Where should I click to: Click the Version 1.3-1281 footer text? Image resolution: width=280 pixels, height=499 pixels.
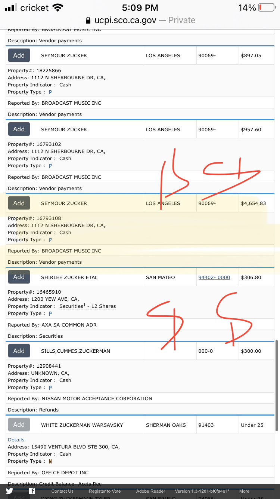click(x=202, y=491)
